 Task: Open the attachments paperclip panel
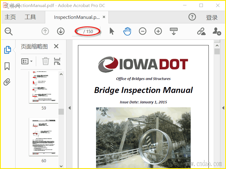[x=7, y=82]
